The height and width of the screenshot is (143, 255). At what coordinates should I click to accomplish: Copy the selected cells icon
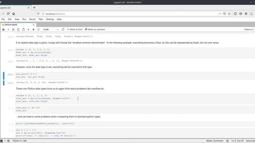pyautogui.click(x=18, y=29)
